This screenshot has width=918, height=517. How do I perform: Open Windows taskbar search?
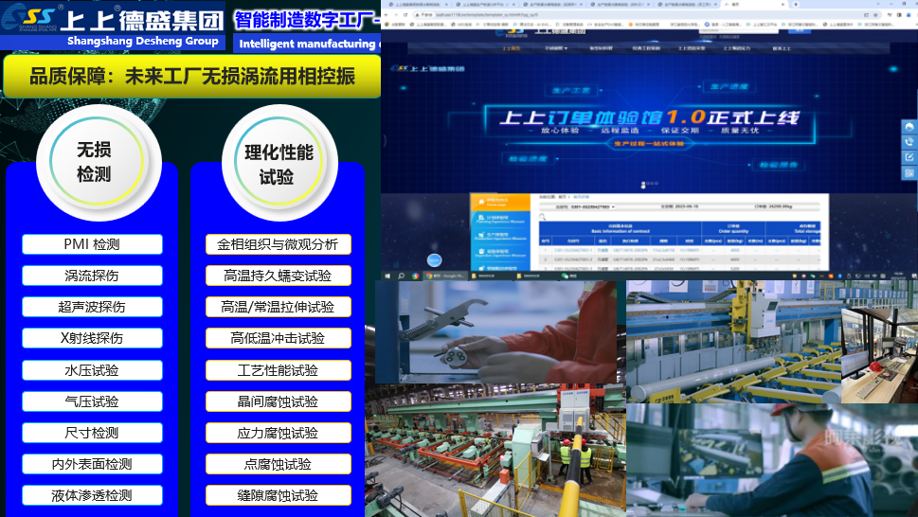pyautogui.click(x=401, y=276)
